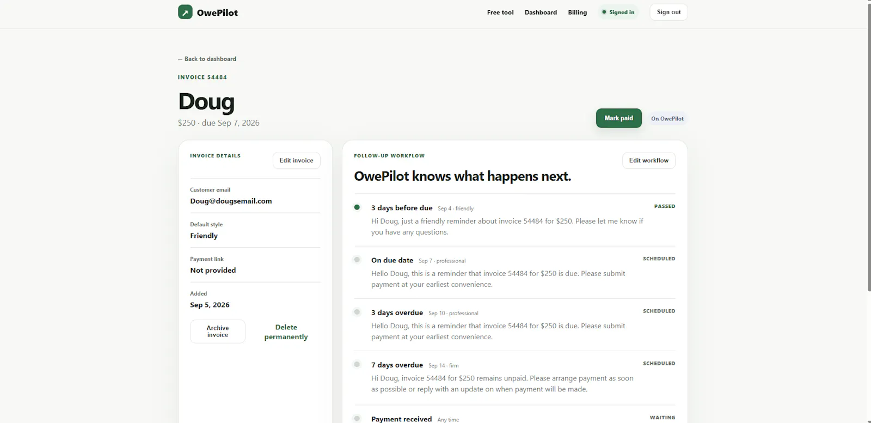Click the status dot for 7 days overdue step
The height and width of the screenshot is (423, 871).
pyautogui.click(x=357, y=364)
